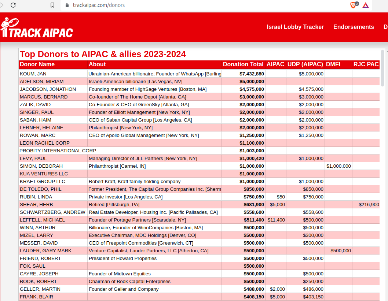388x301 pixels.
Task: View site info via the padlock icon
Action: coord(67,5)
